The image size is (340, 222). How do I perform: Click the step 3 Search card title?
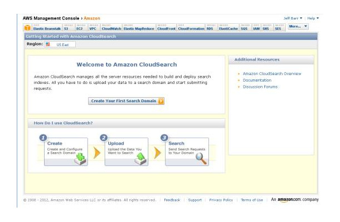tap(176, 143)
